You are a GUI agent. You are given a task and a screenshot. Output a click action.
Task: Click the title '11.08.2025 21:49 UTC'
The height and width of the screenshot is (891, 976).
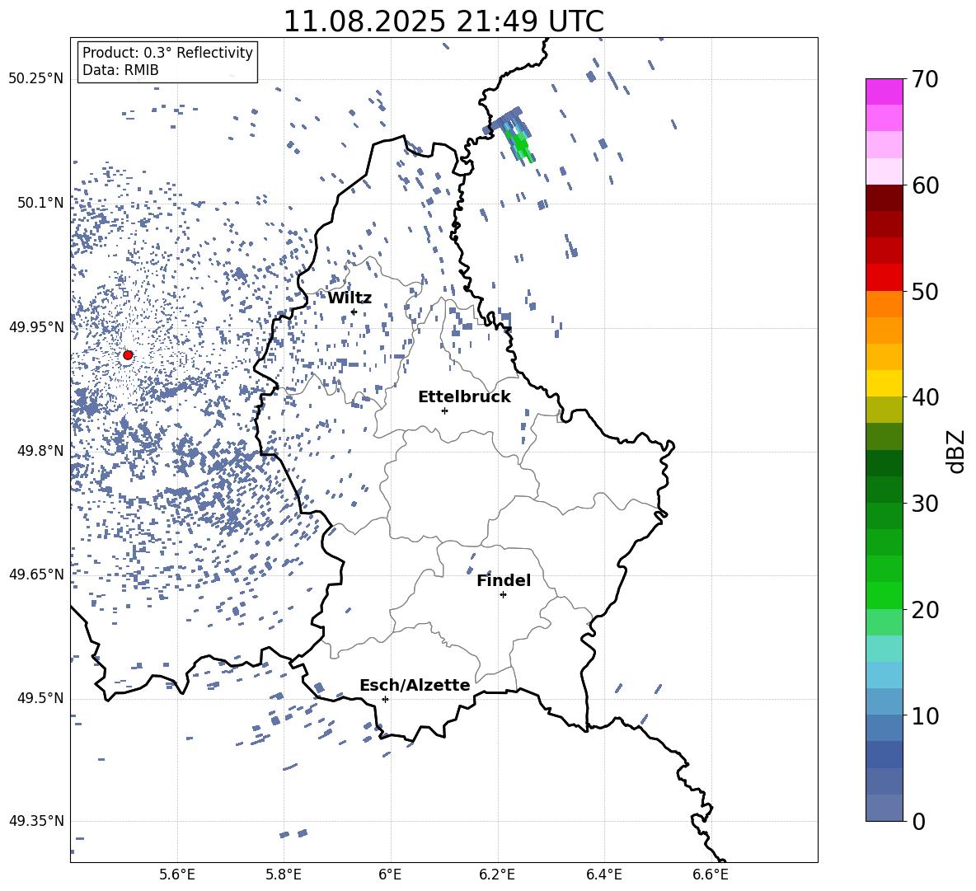pos(443,21)
